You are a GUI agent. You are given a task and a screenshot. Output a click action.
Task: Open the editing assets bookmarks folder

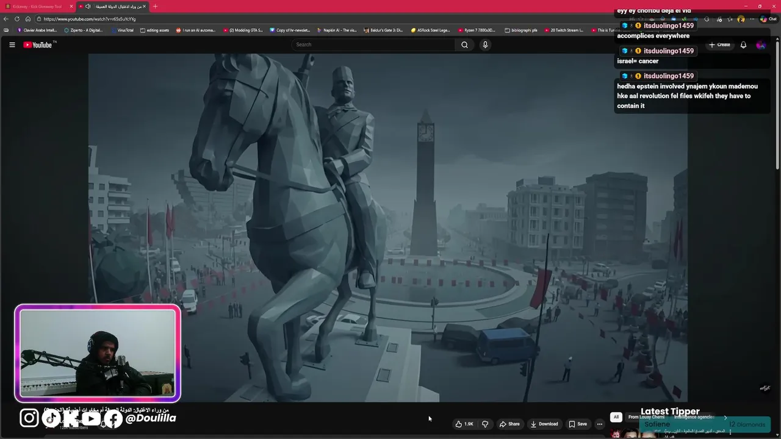click(154, 30)
